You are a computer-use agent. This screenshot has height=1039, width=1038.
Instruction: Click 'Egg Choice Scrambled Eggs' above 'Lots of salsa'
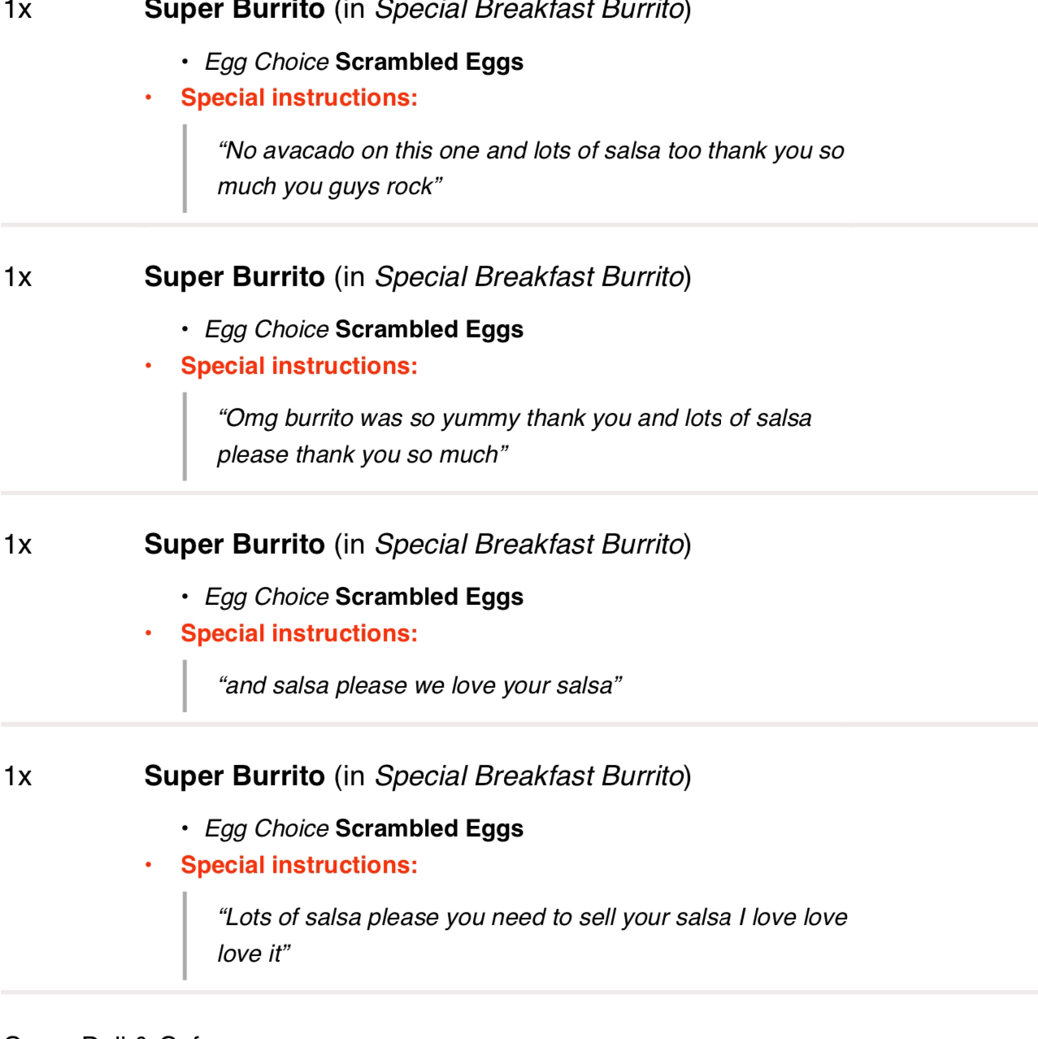pyautogui.click(x=363, y=828)
